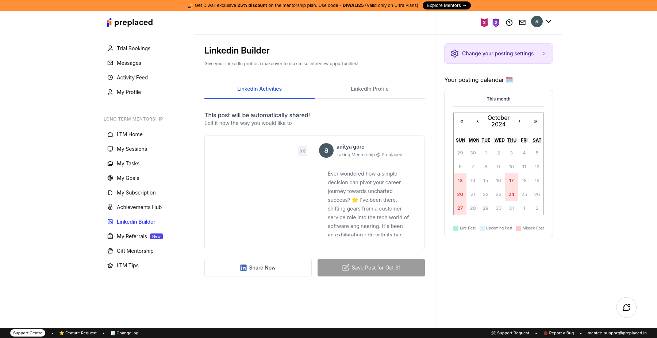Click the posting settings gear icon
The width and height of the screenshot is (657, 338).
point(454,54)
